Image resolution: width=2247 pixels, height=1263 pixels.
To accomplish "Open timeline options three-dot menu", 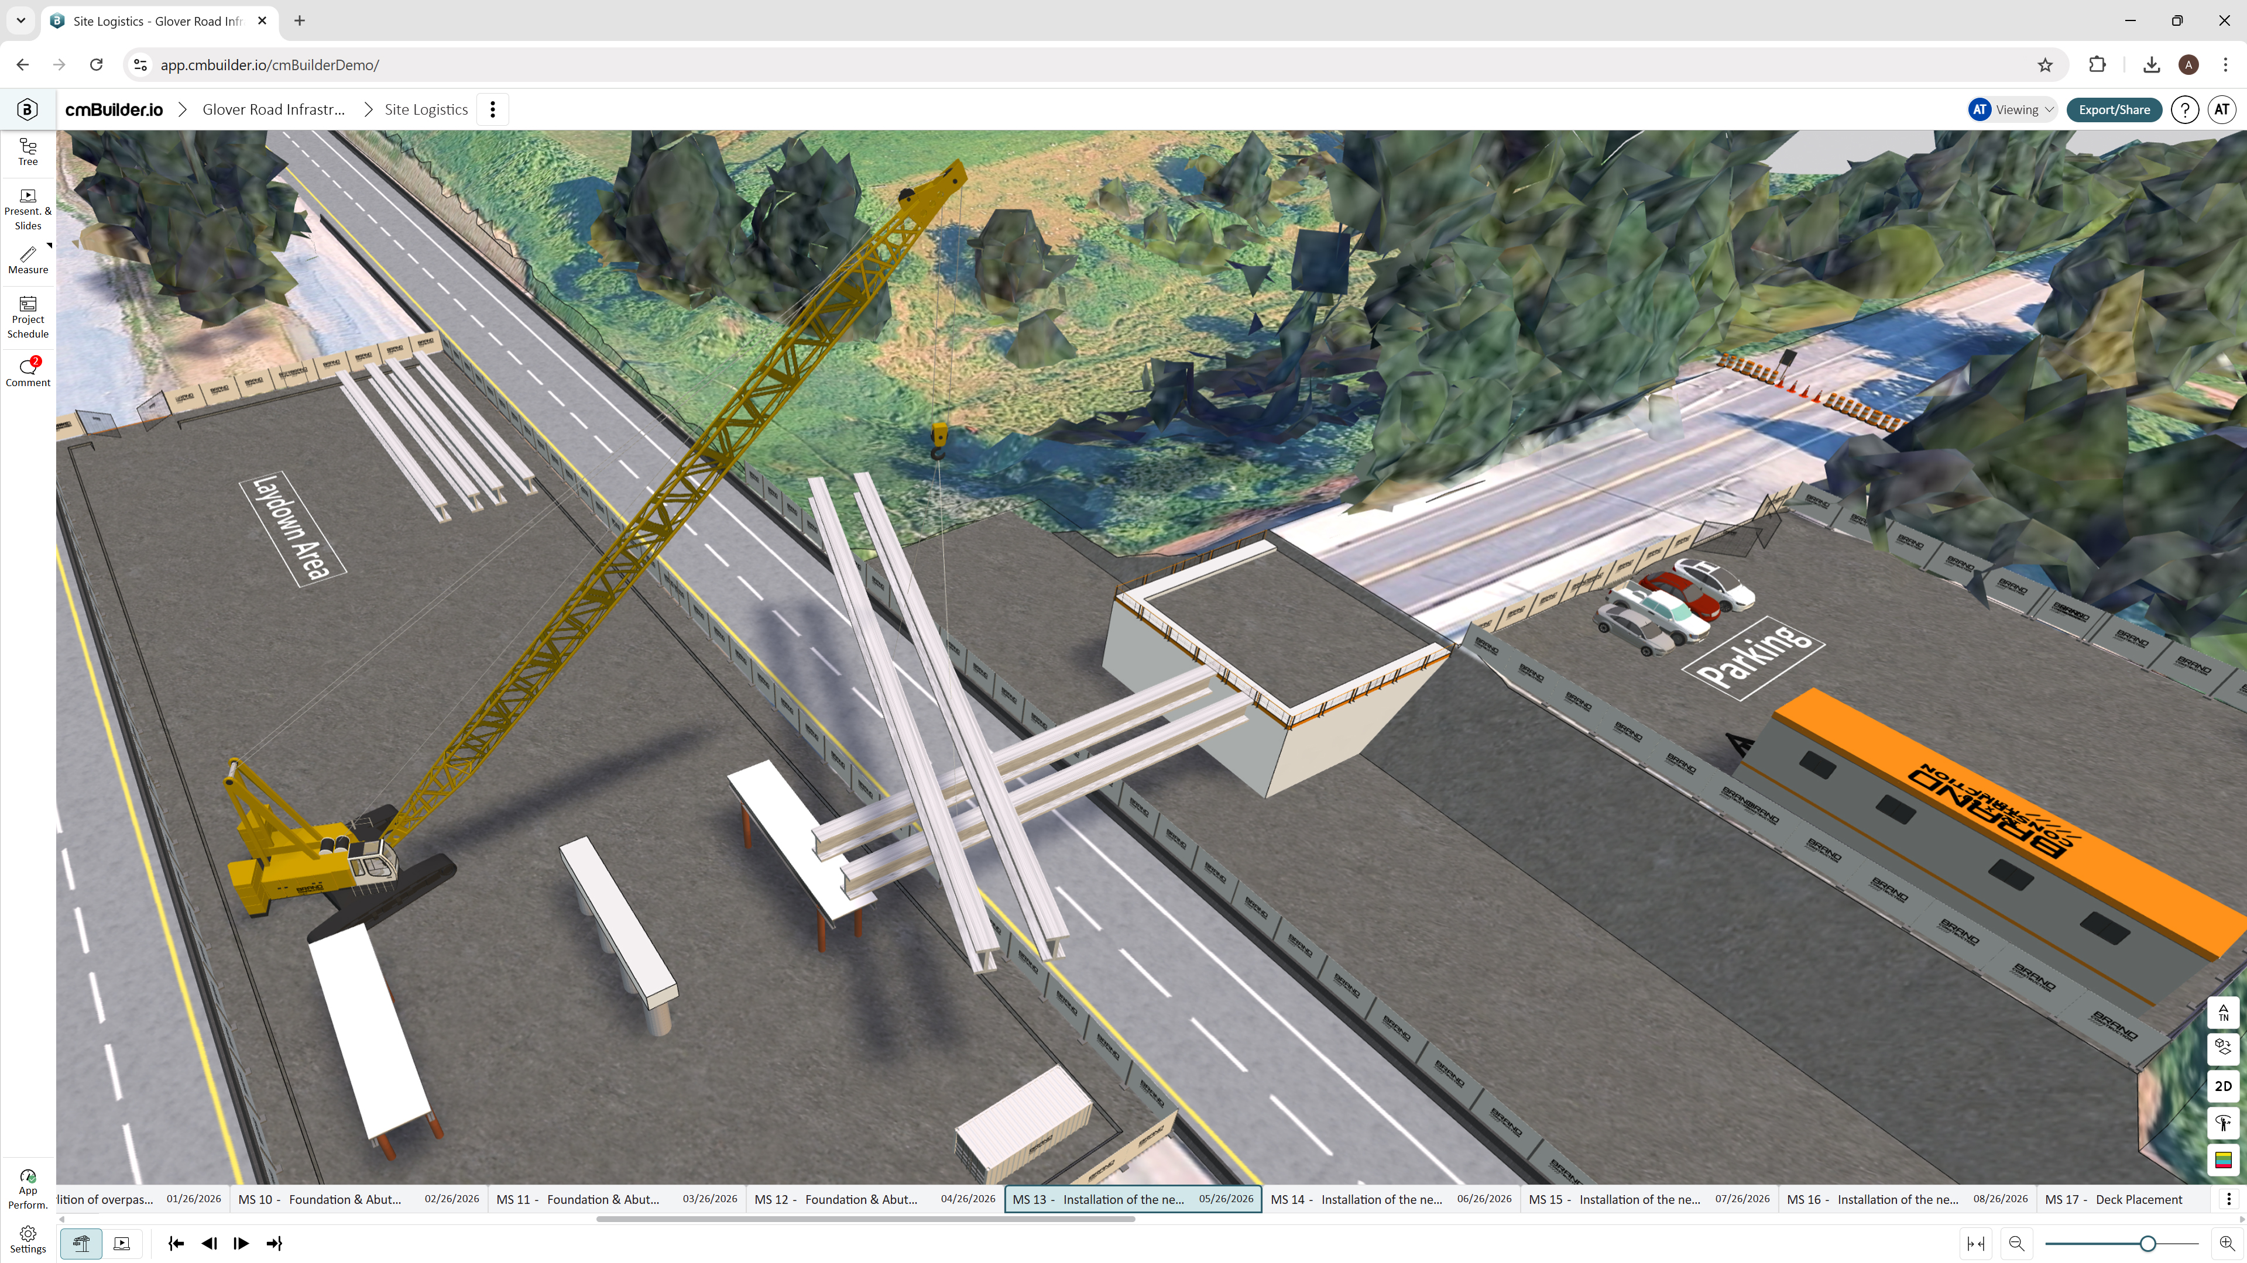I will pyautogui.click(x=2228, y=1199).
